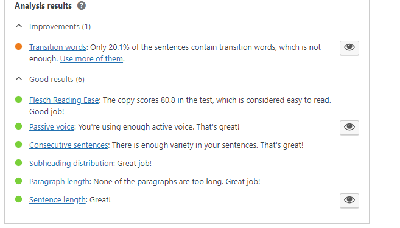Follow the 'Use more of them' link

point(91,59)
